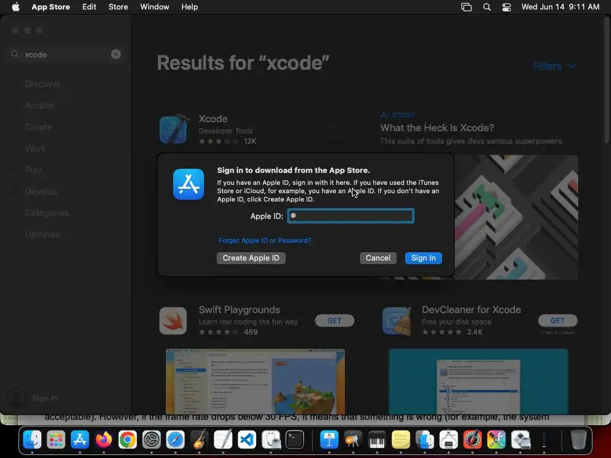Open the Trash in the dock
The image size is (611, 458).
click(578, 440)
